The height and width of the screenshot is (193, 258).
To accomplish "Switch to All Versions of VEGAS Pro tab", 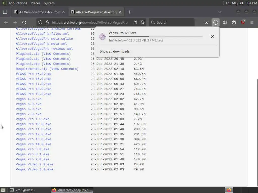I will (40, 12).
